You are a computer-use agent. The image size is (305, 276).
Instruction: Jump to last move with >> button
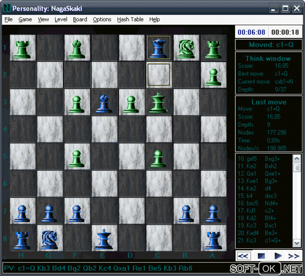[294, 256]
